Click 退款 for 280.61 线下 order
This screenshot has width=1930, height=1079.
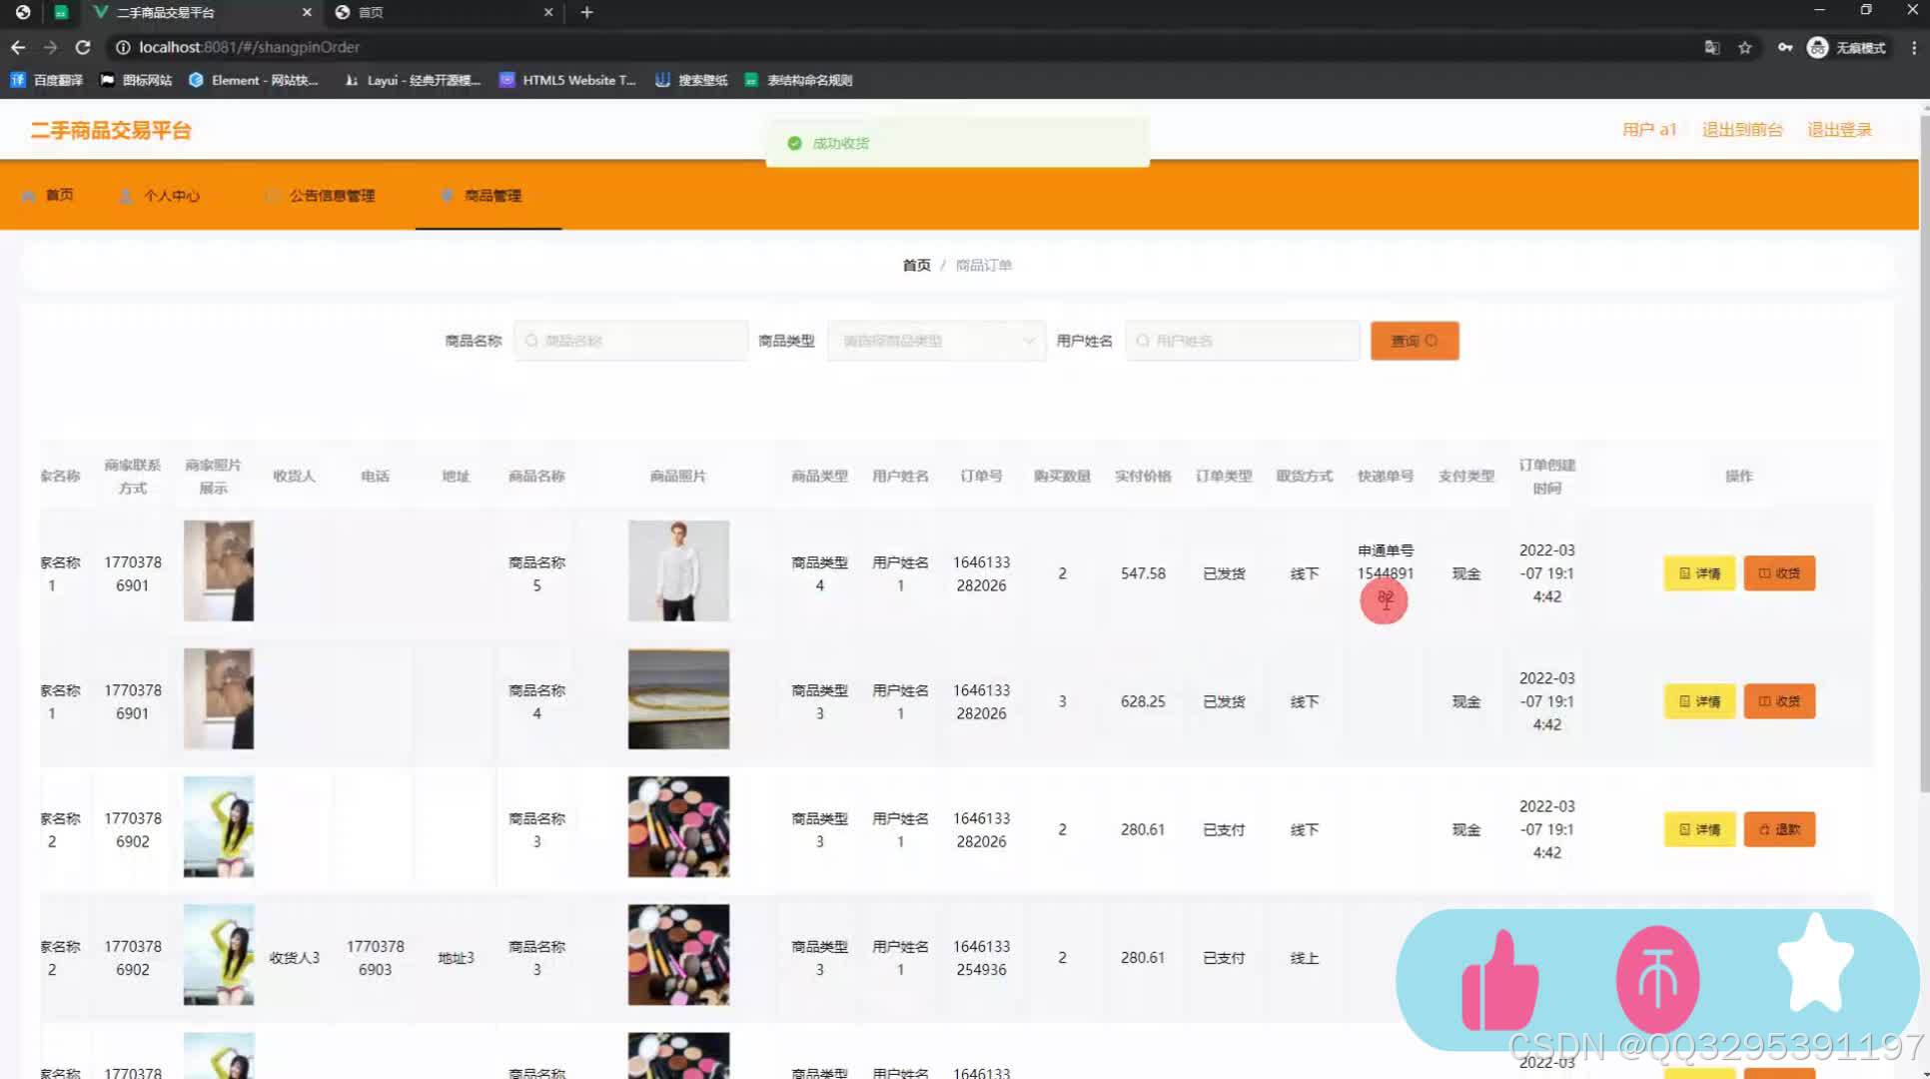[1779, 829]
